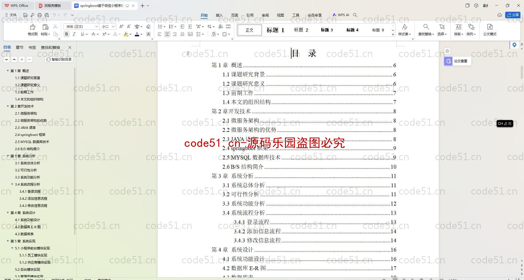Toggle character shading A icon
Viewport: 524px width, 280px height.
click(148, 34)
